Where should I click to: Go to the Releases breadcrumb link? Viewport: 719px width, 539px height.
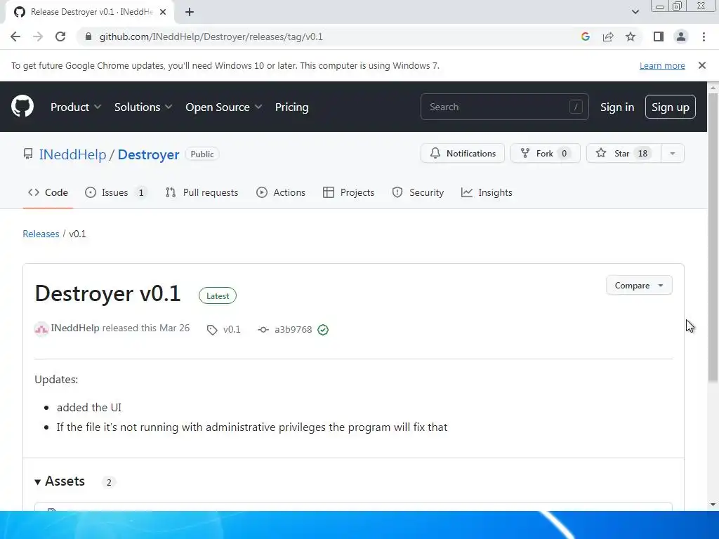(41, 234)
